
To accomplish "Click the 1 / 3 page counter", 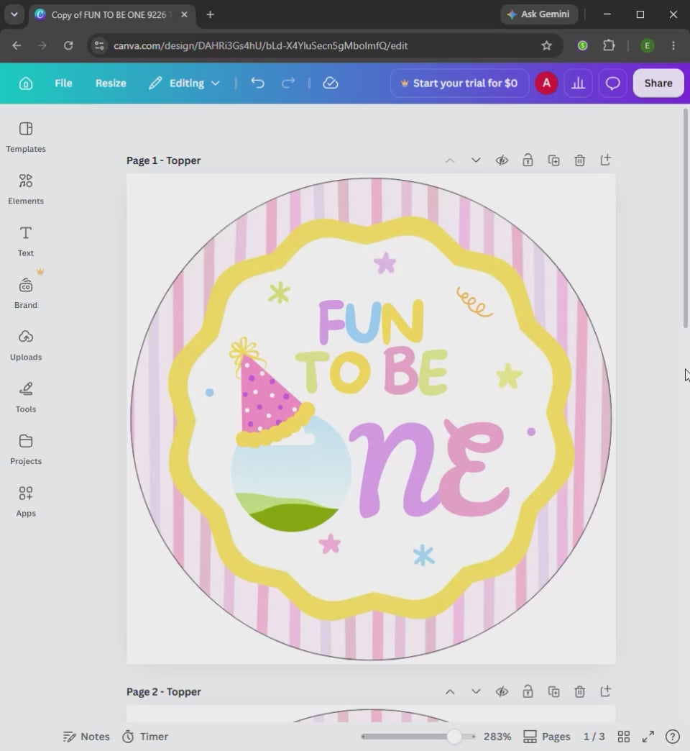I will point(594,736).
